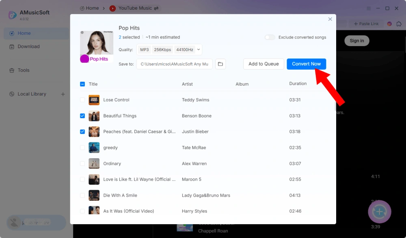The image size is (406, 238).
Task: Check the Lose Control song checkbox
Action: tap(82, 100)
